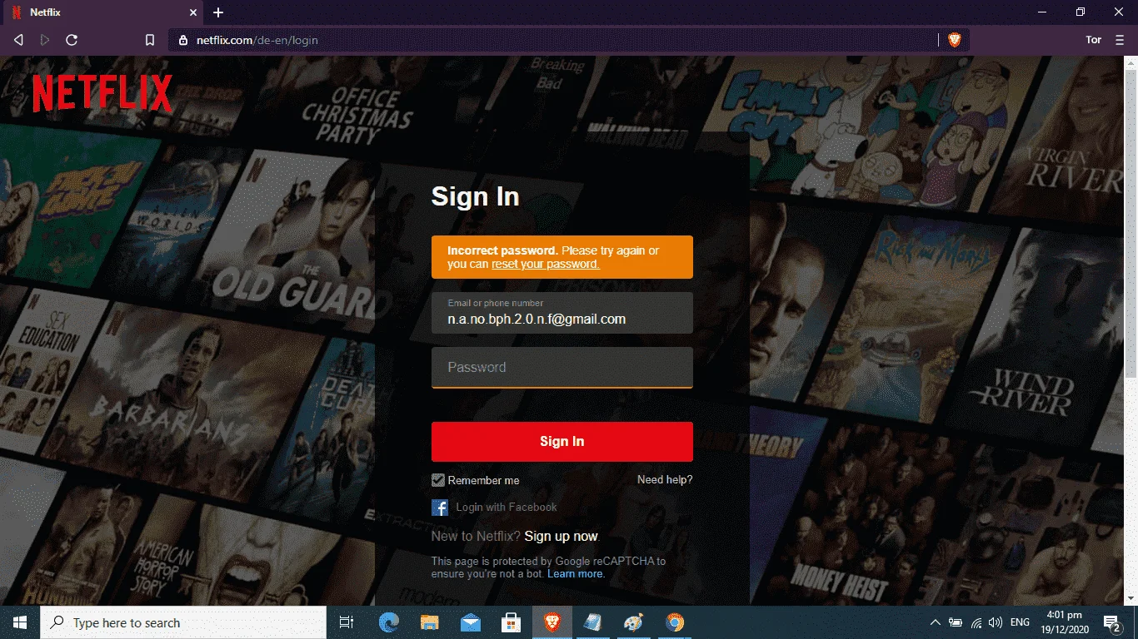Choose Login with Facebook

[x=507, y=508]
